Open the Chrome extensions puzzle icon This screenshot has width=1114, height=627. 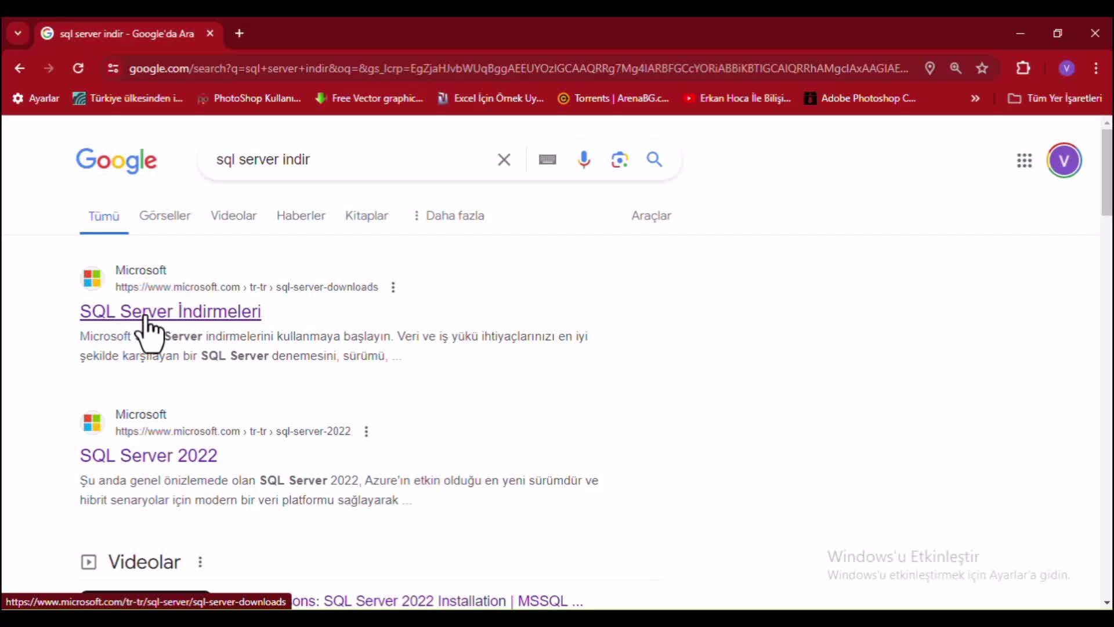pyautogui.click(x=1023, y=69)
